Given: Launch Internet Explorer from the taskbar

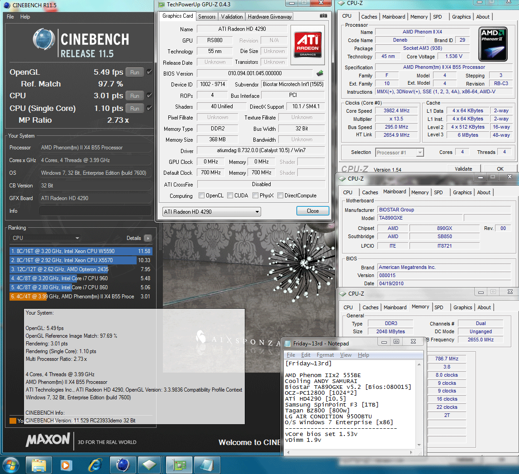Looking at the screenshot, I should pos(95,465).
